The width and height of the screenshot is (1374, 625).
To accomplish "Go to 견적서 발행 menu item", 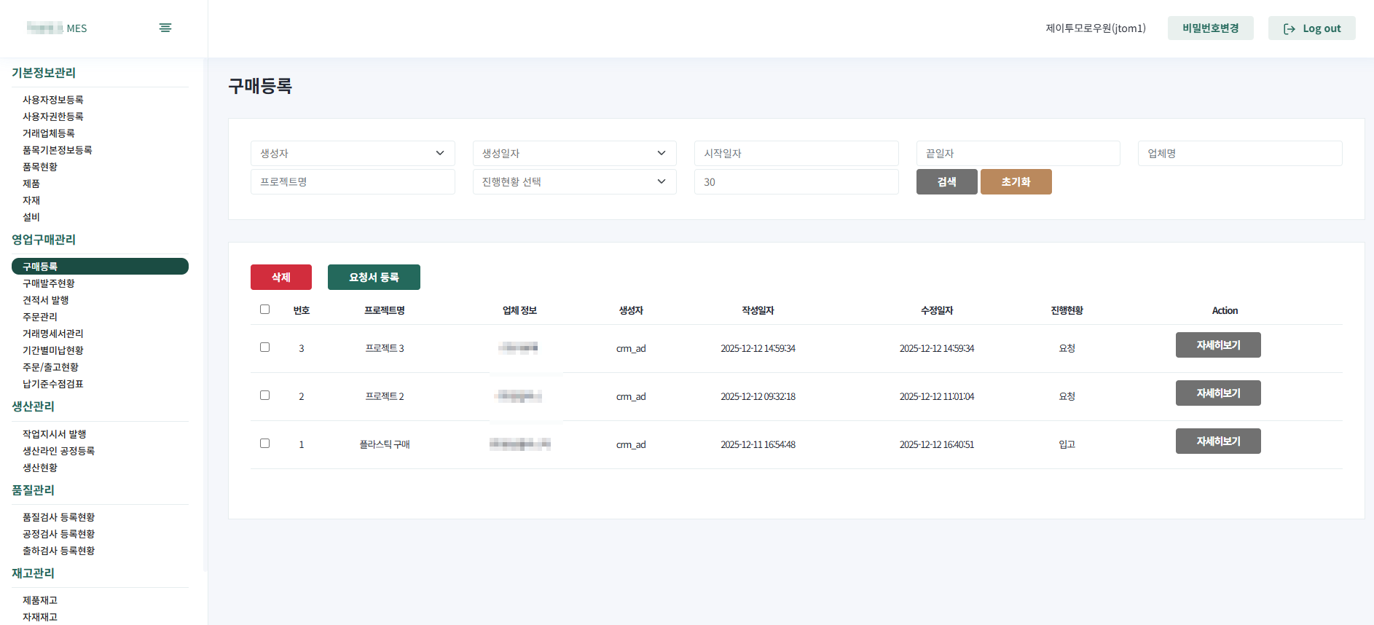I will tap(46, 300).
